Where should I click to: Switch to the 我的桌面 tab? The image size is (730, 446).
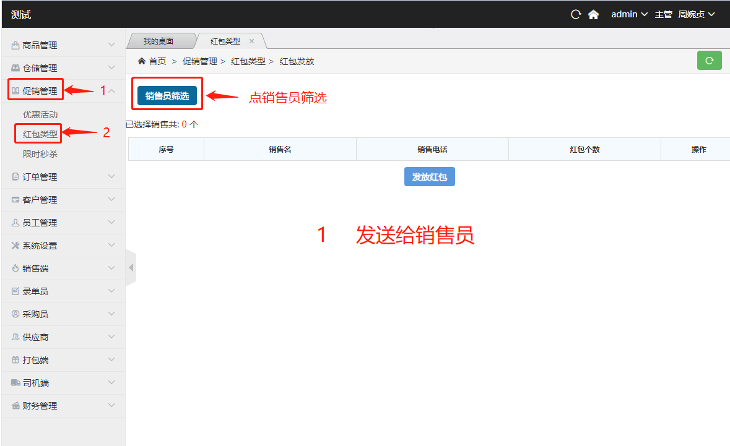pyautogui.click(x=159, y=41)
